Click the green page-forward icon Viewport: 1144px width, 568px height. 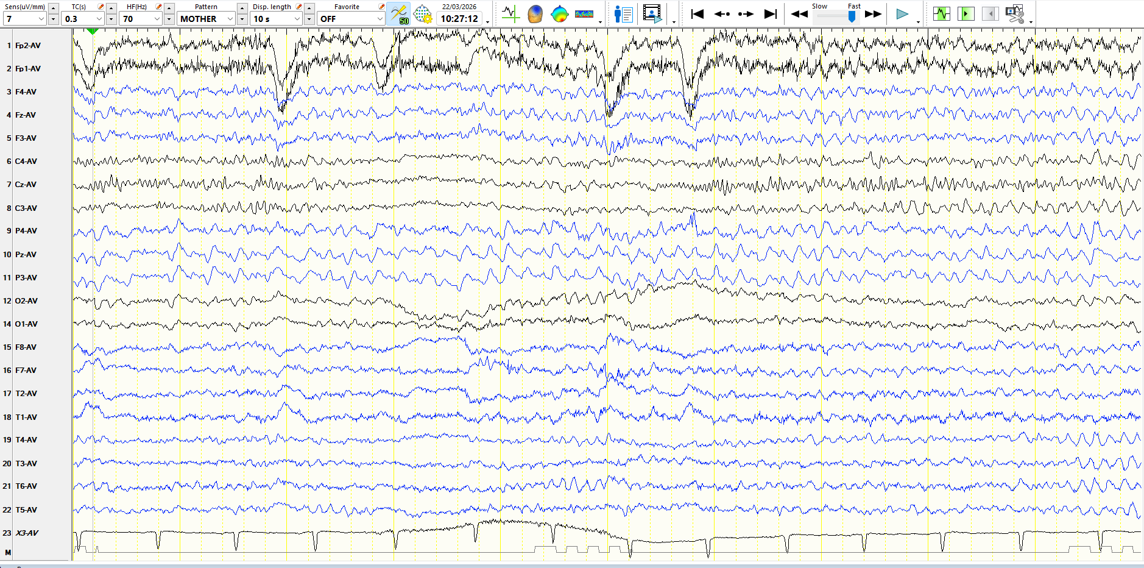(x=966, y=13)
